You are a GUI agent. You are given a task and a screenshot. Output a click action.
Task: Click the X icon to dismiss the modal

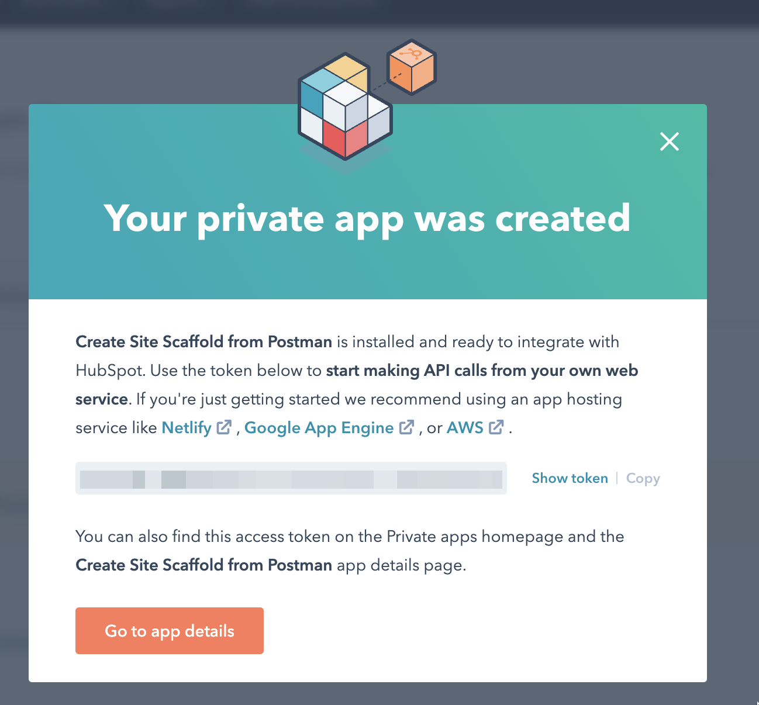tap(669, 141)
